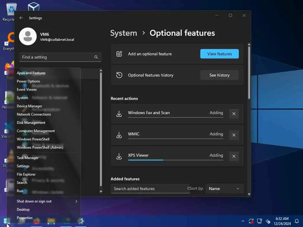The width and height of the screenshot is (303, 227).
Task: Click the scroll-up arrow of main content
Action: [x=249, y=44]
